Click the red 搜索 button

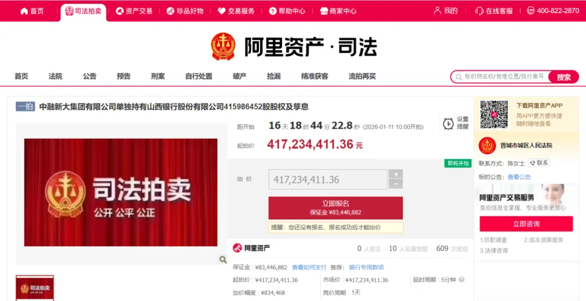tap(564, 77)
